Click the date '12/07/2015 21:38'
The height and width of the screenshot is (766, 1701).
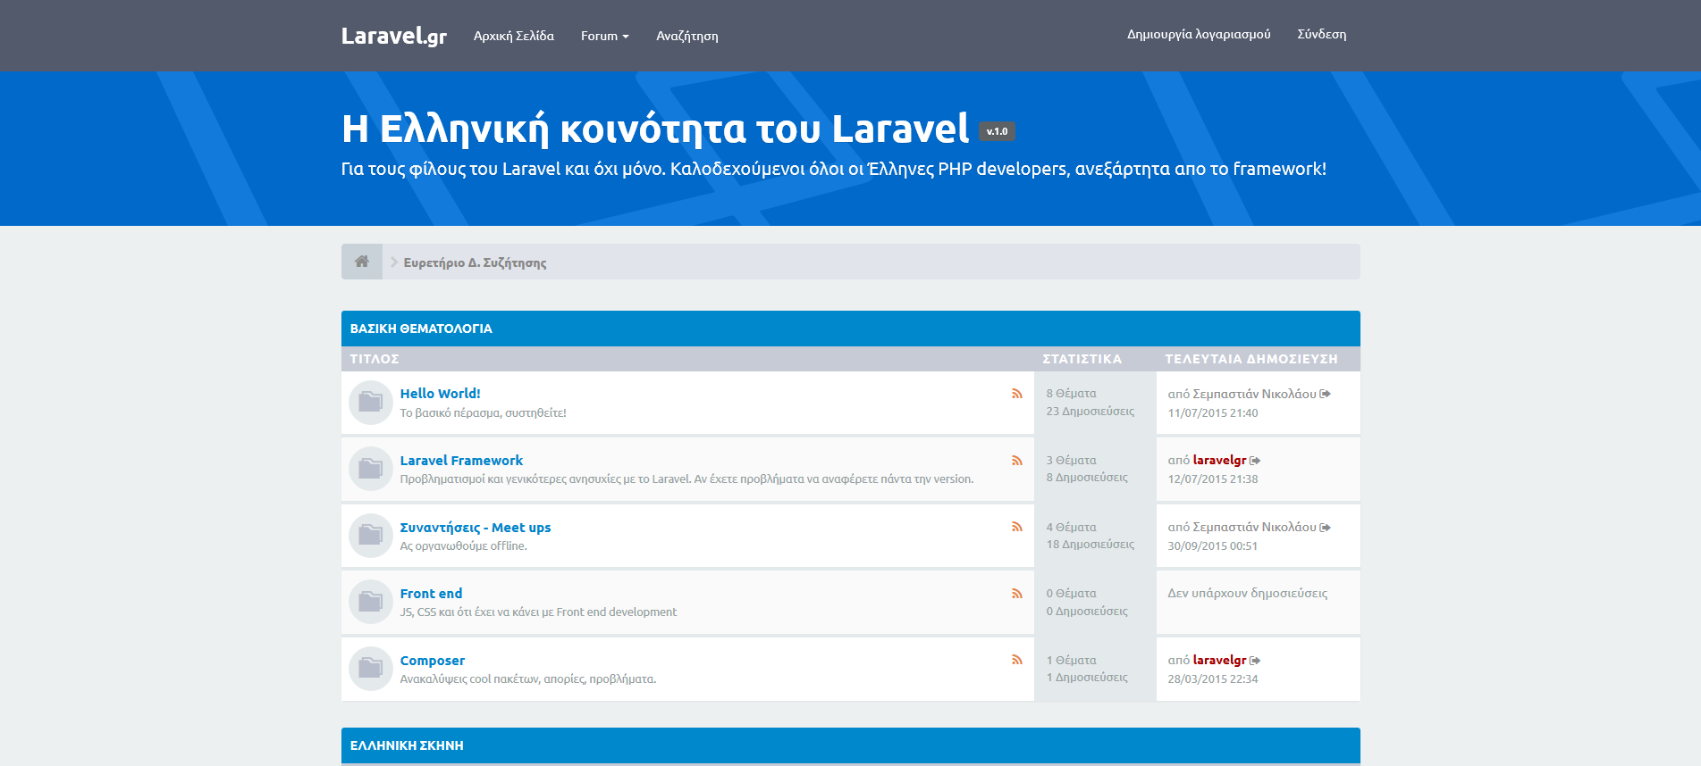1213,479
